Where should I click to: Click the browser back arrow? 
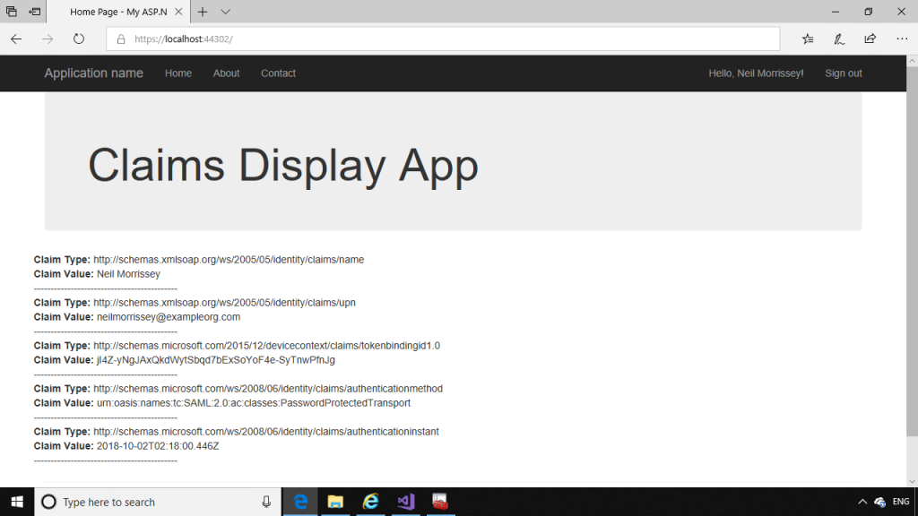tap(16, 39)
